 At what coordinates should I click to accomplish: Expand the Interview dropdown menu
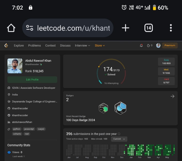click(x=82, y=45)
